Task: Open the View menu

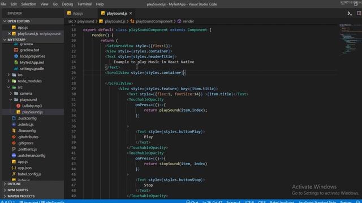Action: [x=44, y=4]
